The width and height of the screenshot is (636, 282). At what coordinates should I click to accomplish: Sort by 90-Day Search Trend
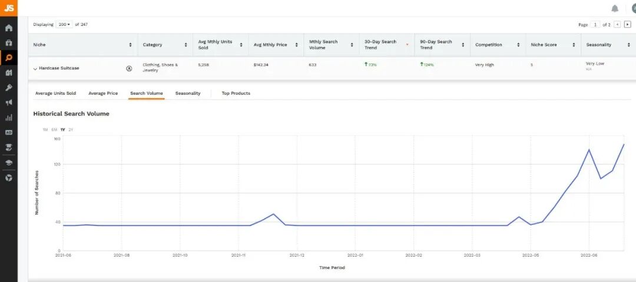[463, 45]
